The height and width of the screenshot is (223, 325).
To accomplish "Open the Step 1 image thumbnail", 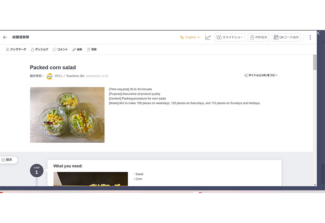I will tap(91, 179).
